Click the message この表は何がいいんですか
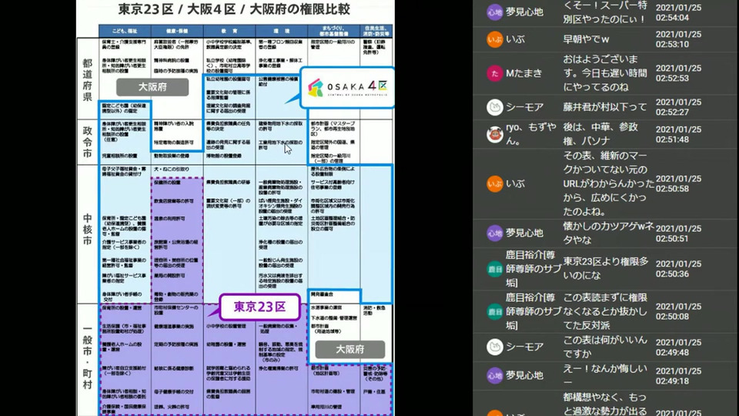 click(x=605, y=347)
